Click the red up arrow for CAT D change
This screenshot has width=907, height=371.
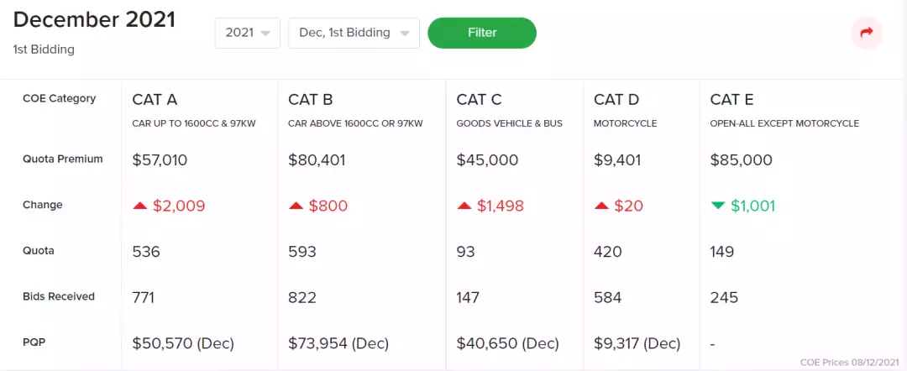tap(602, 206)
